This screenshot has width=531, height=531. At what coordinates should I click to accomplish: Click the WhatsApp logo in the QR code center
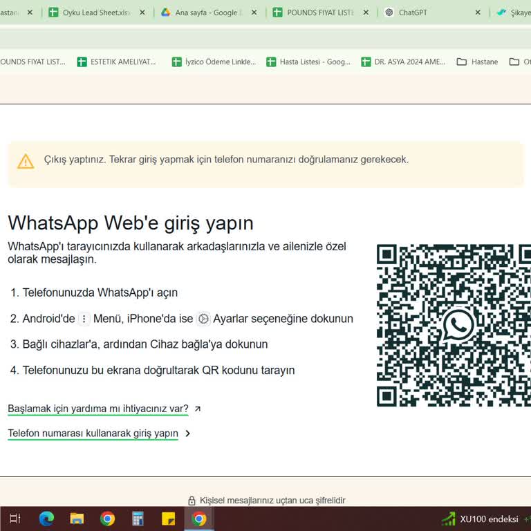point(458,325)
